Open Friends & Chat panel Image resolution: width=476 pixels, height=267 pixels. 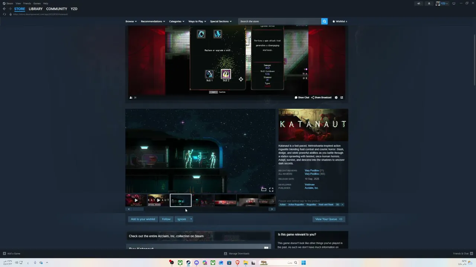tap(463, 254)
